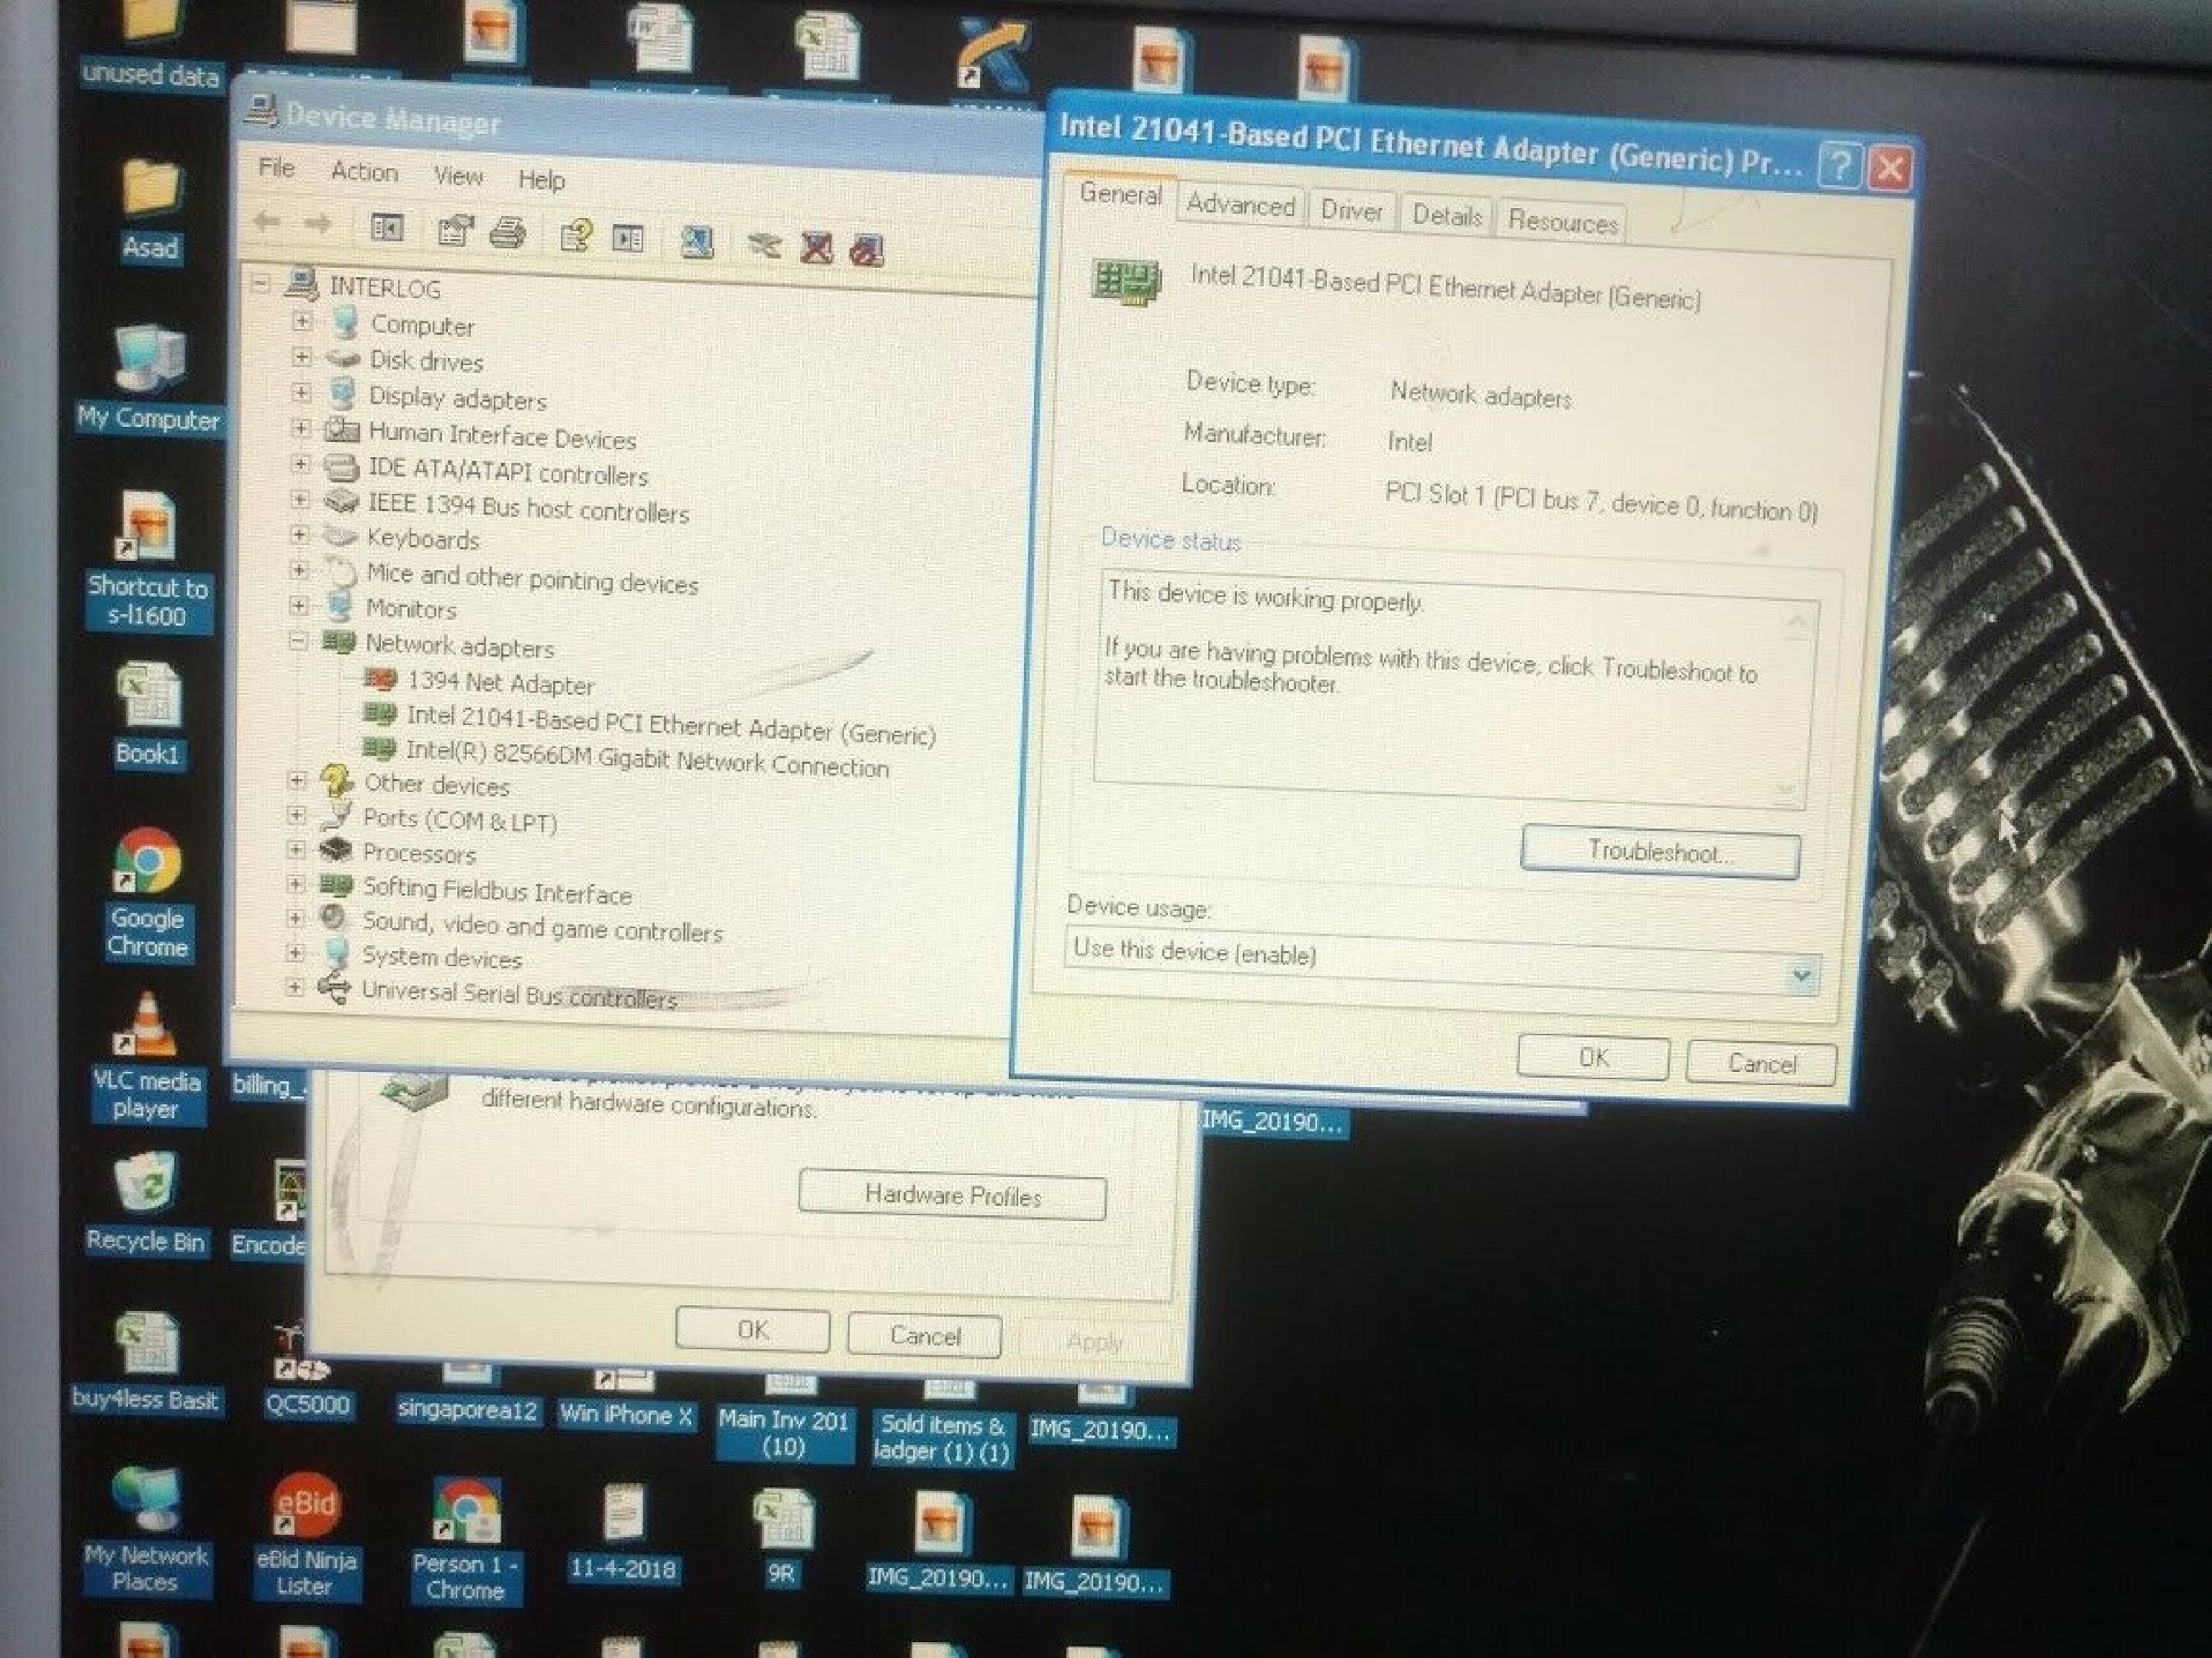Screen dimensions: 2212x1658
Task: Click the Scan for hardware changes icon
Action: [x=697, y=241]
